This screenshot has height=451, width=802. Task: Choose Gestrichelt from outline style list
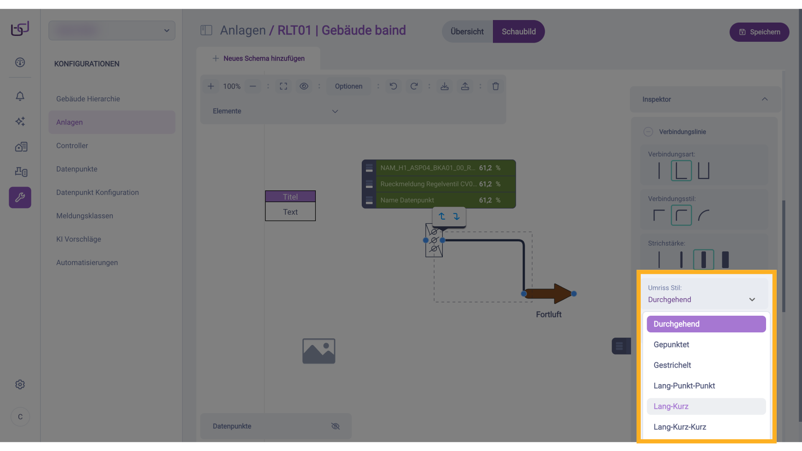[x=672, y=365]
